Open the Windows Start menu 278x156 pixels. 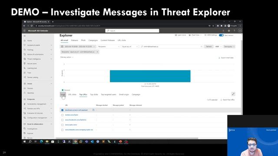pos(24,142)
